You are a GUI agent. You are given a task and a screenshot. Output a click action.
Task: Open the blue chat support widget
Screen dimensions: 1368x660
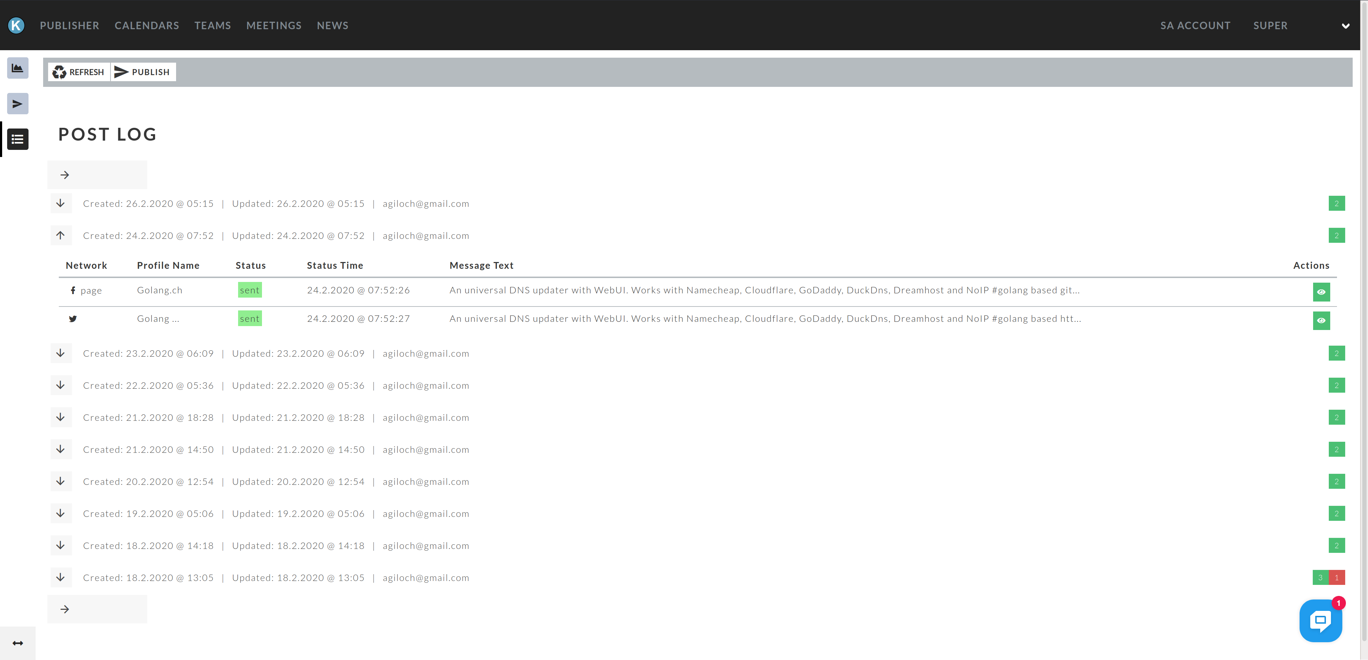click(x=1320, y=621)
